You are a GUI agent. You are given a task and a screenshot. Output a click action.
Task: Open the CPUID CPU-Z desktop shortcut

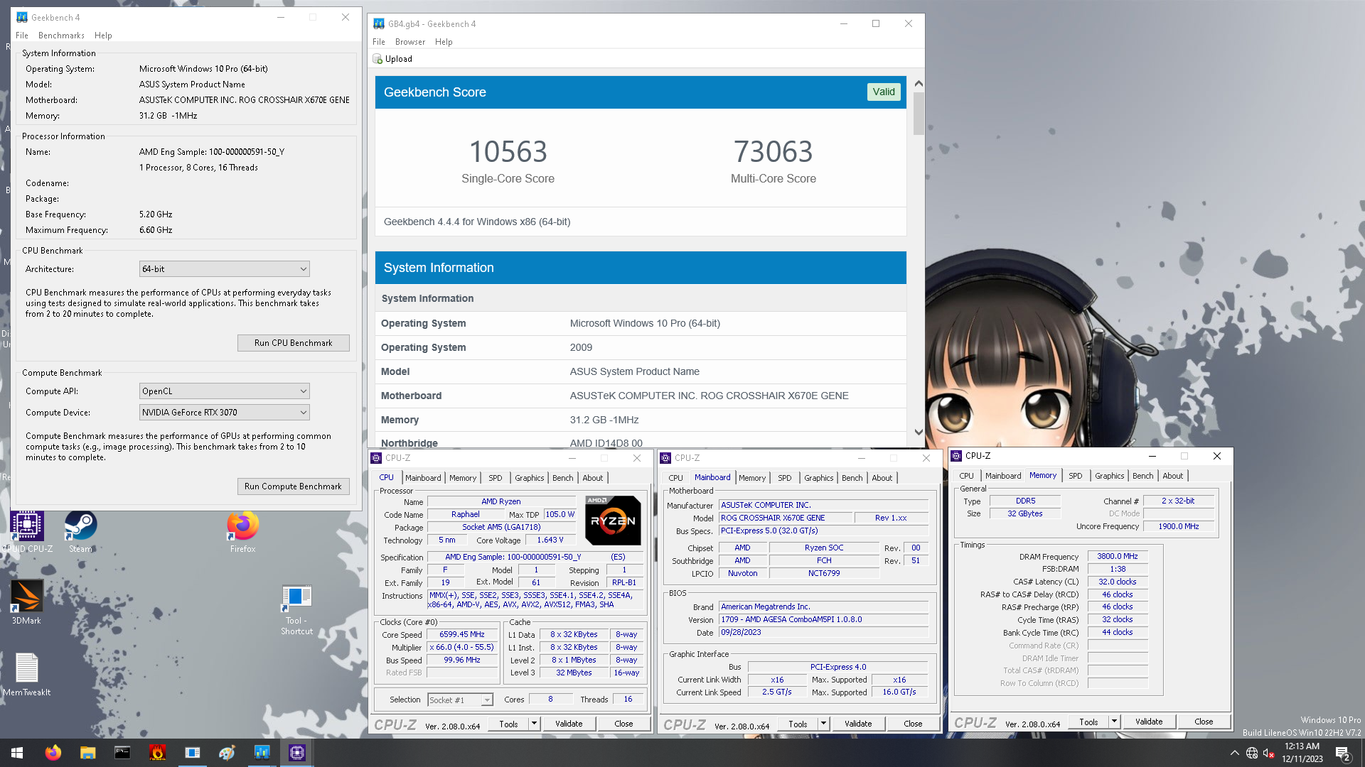point(27,531)
